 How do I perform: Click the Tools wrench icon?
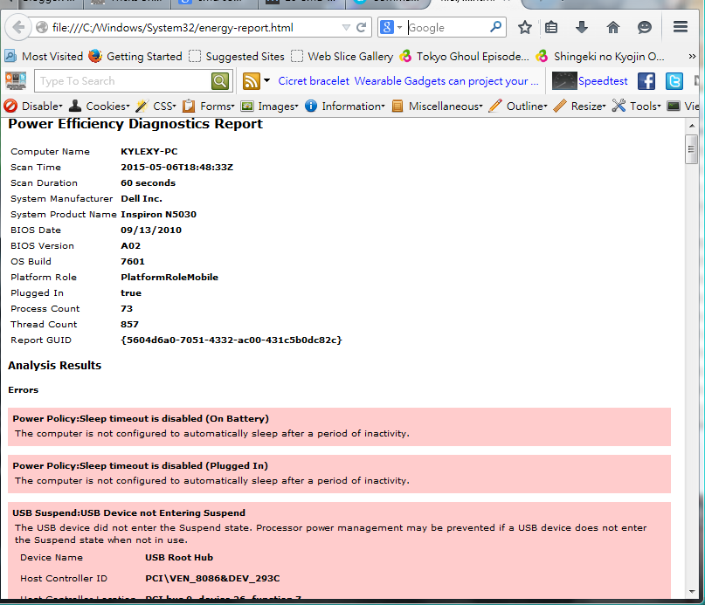pyautogui.click(x=619, y=107)
